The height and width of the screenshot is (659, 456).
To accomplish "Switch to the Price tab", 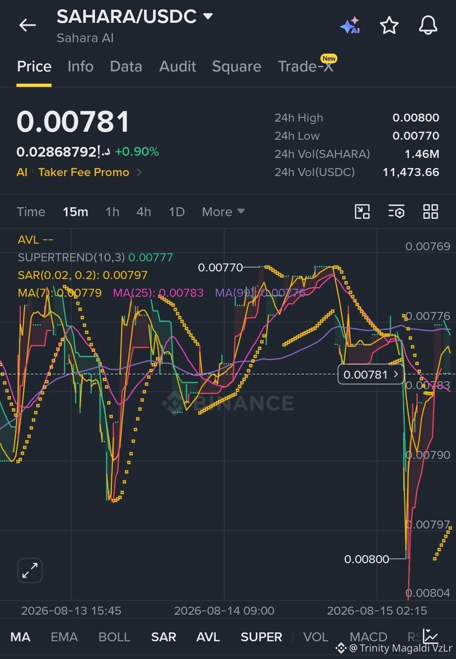I will point(34,66).
